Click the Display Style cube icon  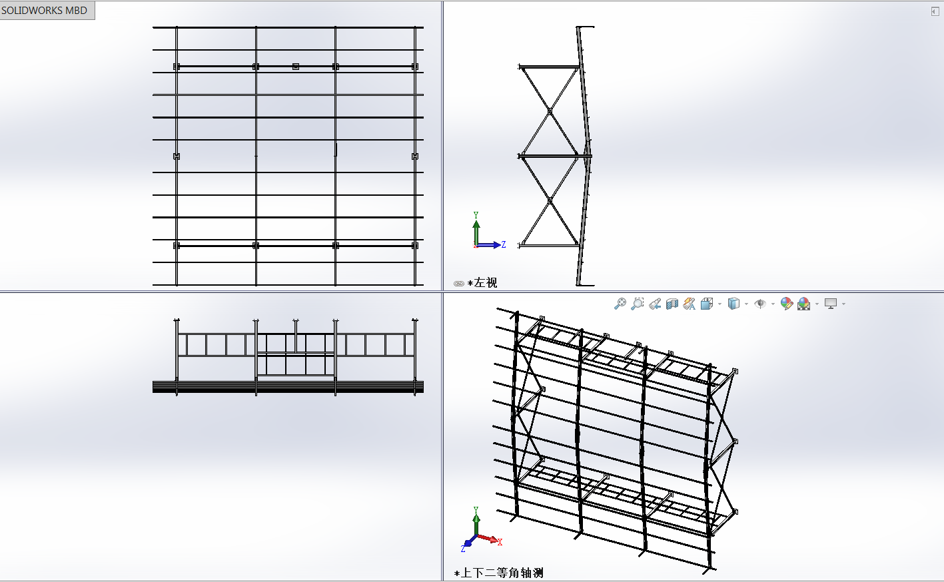pos(733,304)
